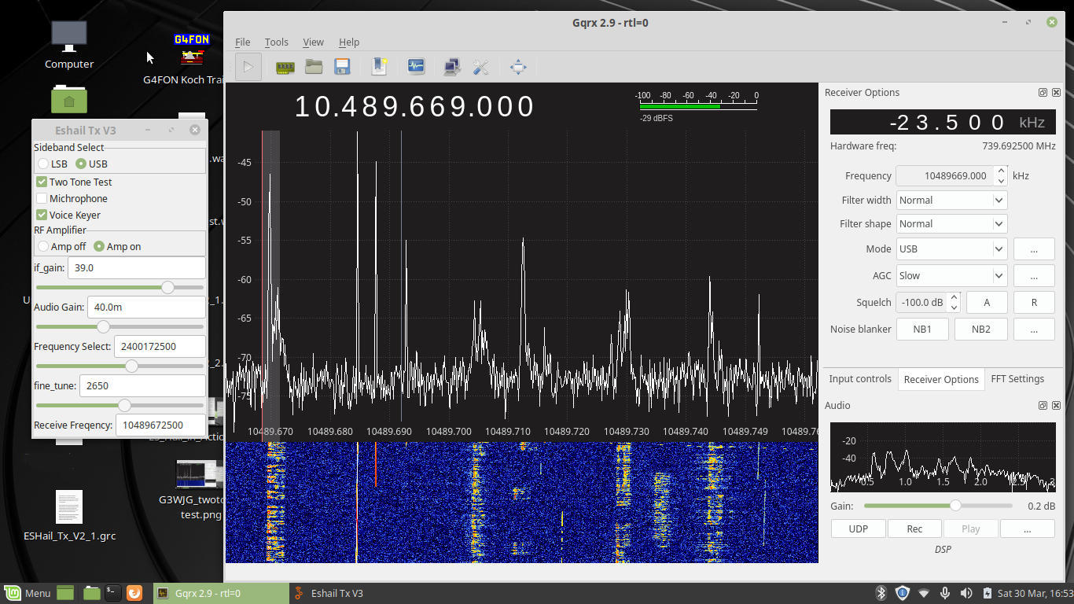Image resolution: width=1074 pixels, height=604 pixels.
Task: Uncheck the Two Tone Test checkbox
Action: (42, 182)
